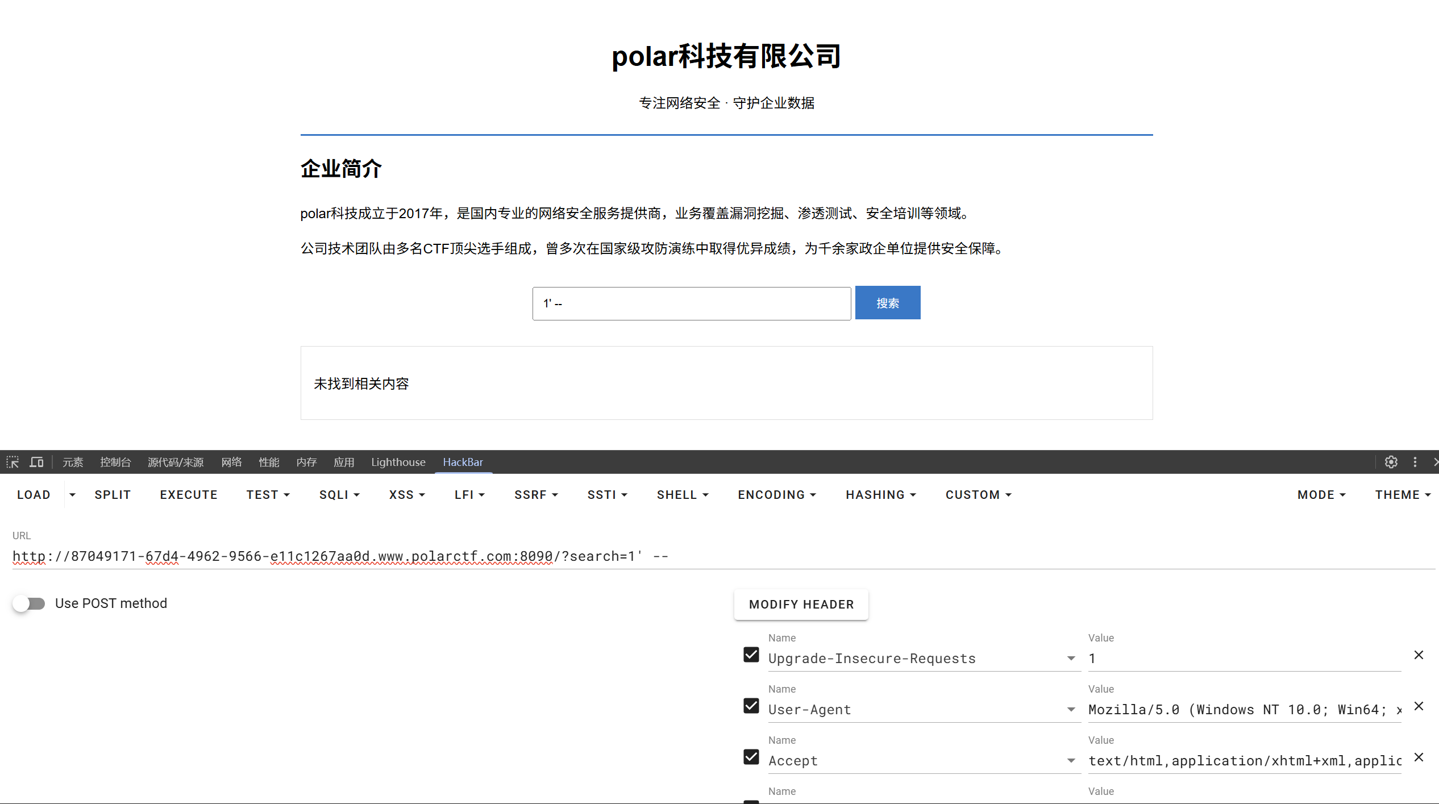Expand the SQLI payload menu
Viewport: 1439px width, 804px height.
[x=339, y=495]
